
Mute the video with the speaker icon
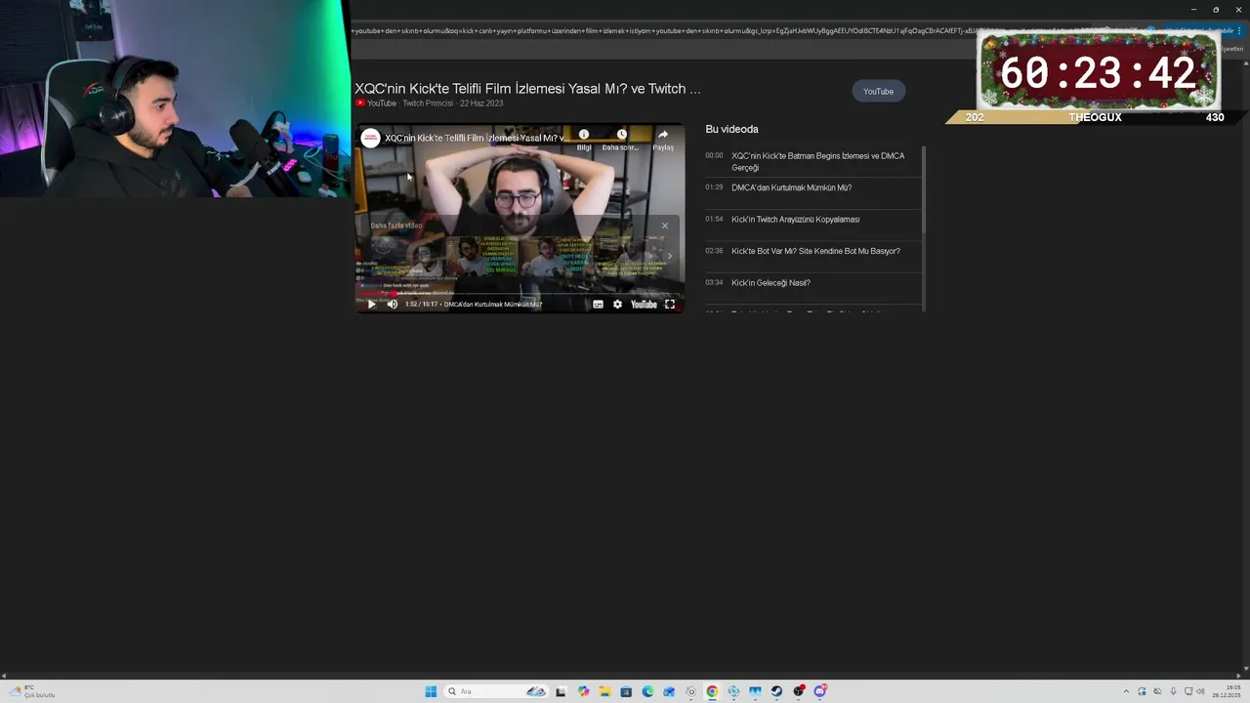coord(393,305)
